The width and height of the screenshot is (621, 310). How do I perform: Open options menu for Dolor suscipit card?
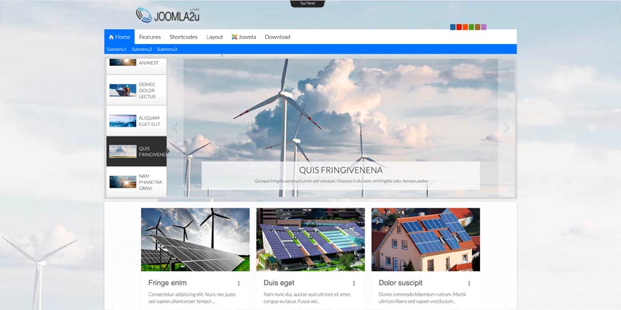point(469,283)
